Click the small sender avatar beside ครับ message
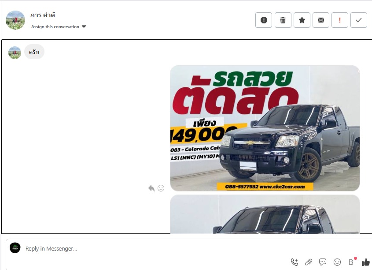 tap(15, 52)
